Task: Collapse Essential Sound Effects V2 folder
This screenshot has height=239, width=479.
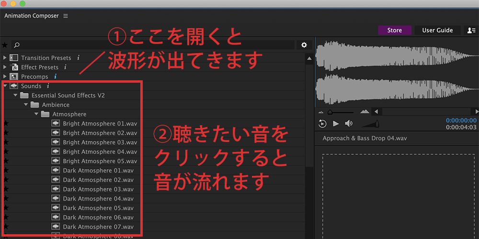Action: pos(15,96)
